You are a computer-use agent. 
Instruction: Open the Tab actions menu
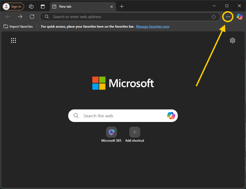[x=43, y=6]
